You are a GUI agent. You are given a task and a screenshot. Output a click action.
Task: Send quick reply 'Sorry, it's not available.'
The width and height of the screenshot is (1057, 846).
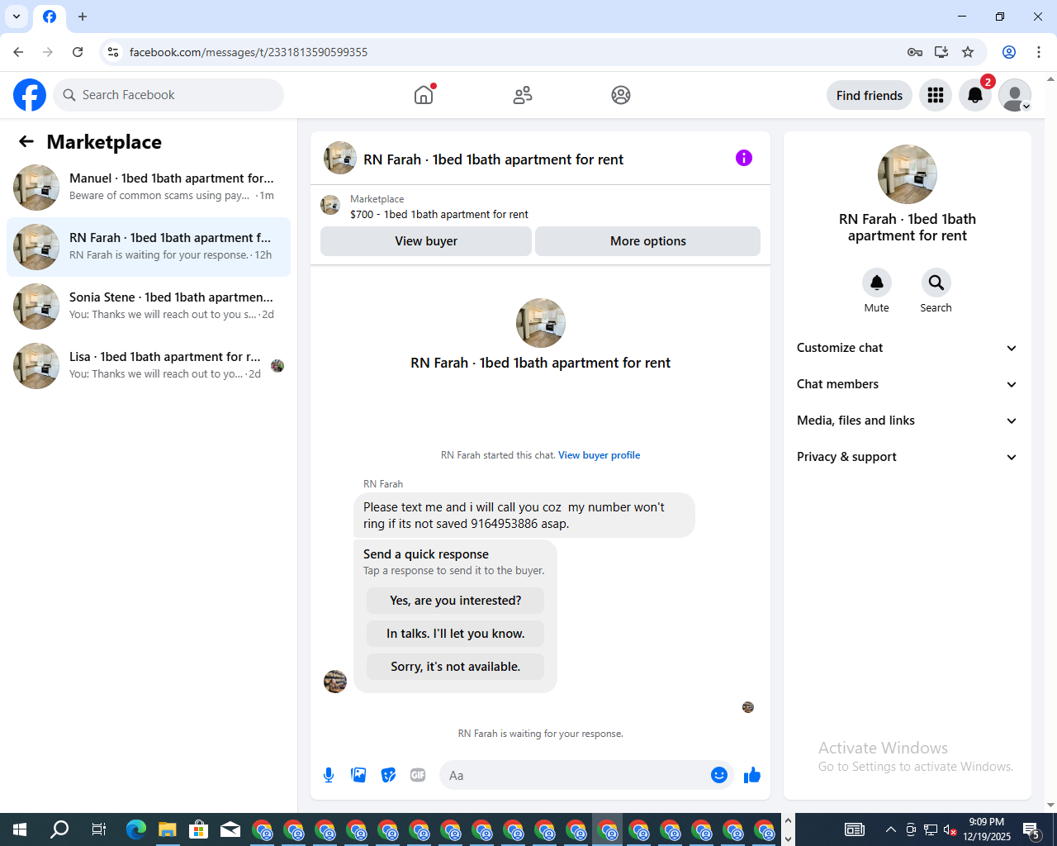coord(456,667)
